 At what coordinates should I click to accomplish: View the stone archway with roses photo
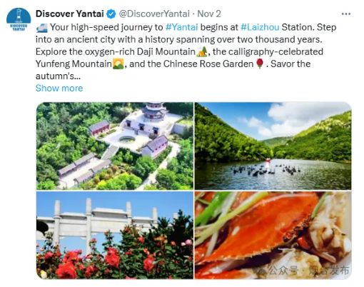(115, 235)
